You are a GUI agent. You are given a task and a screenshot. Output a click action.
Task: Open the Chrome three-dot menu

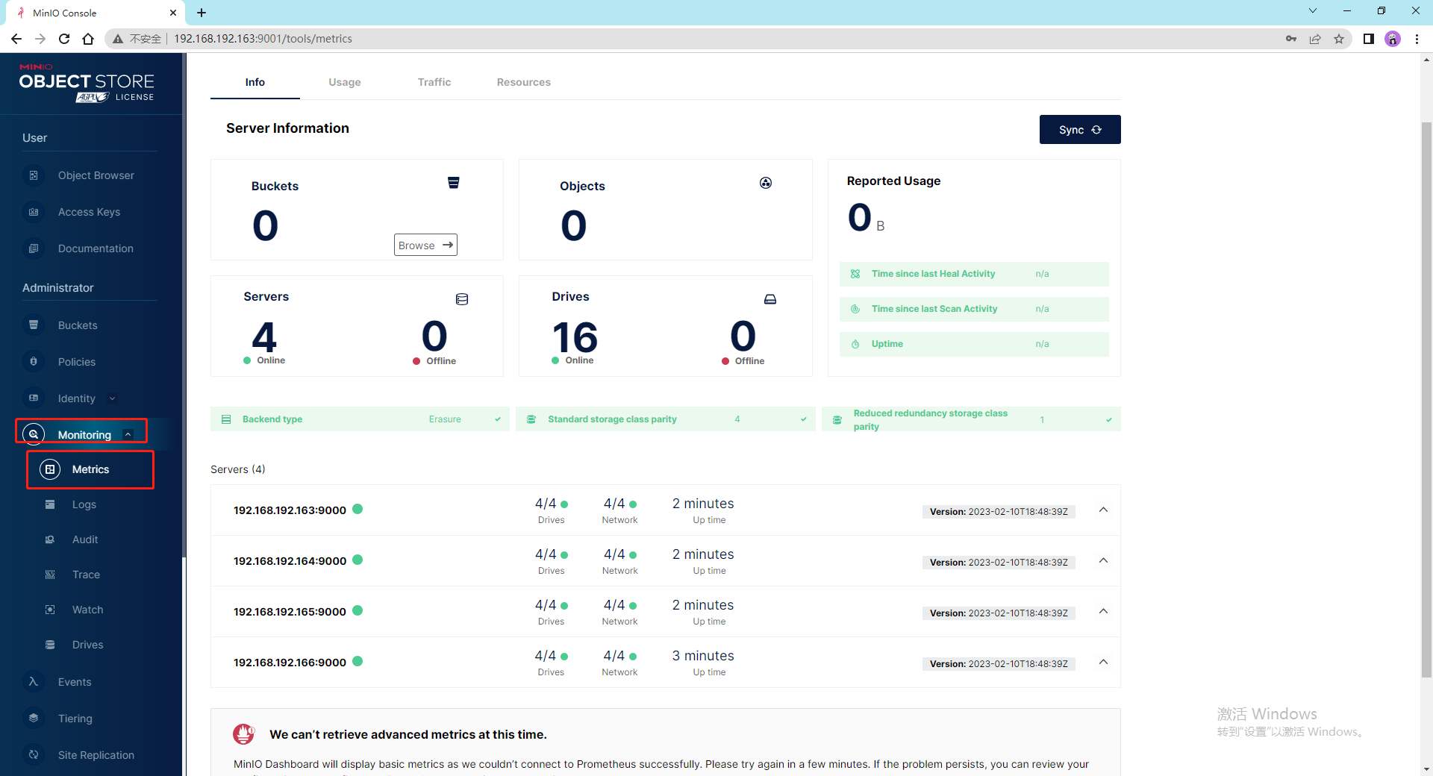coord(1417,39)
